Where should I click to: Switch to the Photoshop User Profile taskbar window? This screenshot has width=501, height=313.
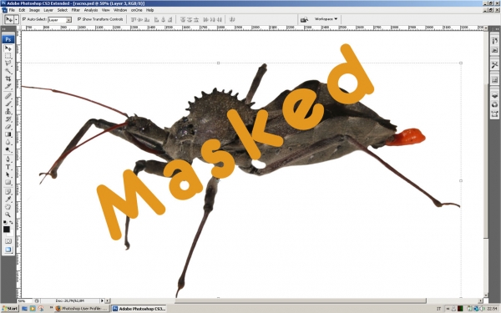point(82,309)
